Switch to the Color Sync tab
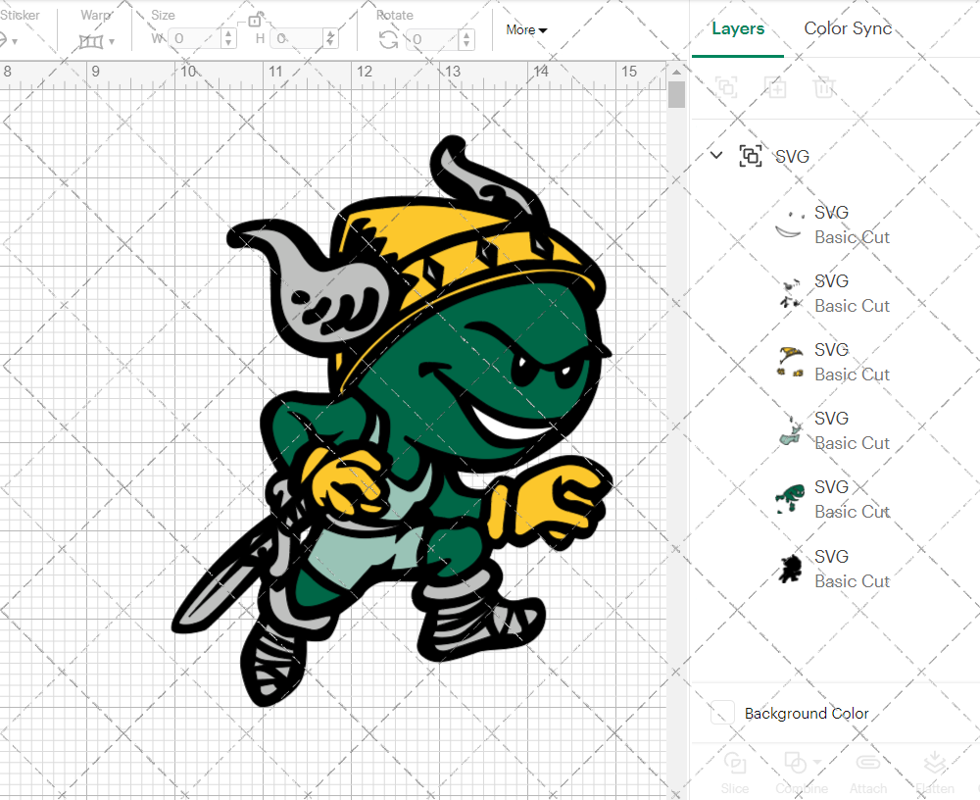 [848, 28]
